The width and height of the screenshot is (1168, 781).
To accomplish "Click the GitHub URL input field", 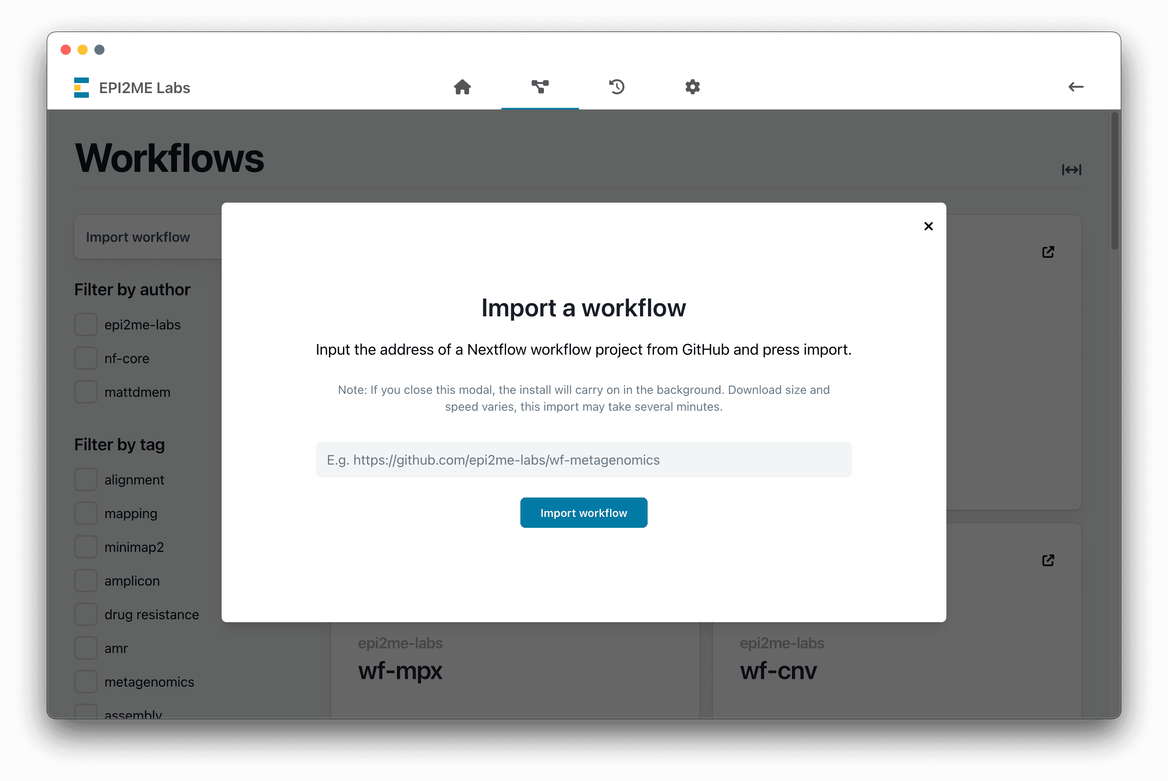I will coord(584,459).
